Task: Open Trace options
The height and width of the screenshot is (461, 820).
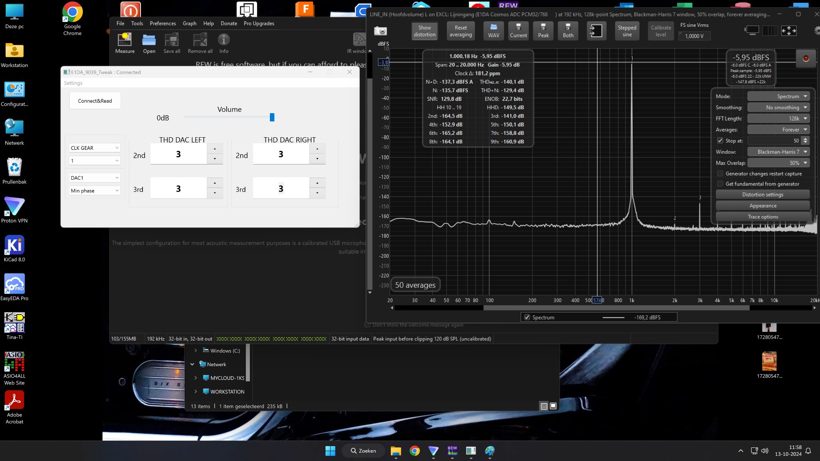Action: (x=762, y=216)
